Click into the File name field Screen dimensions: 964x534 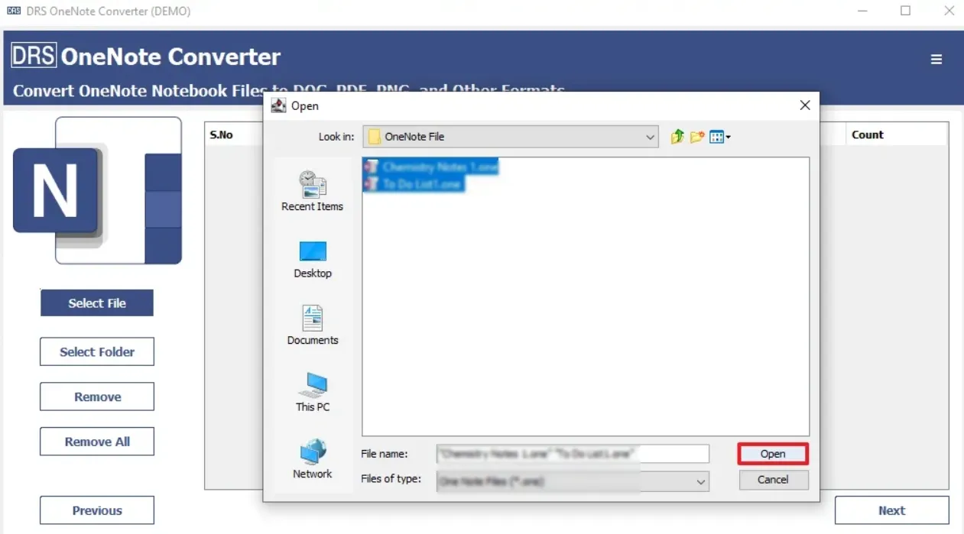573,454
